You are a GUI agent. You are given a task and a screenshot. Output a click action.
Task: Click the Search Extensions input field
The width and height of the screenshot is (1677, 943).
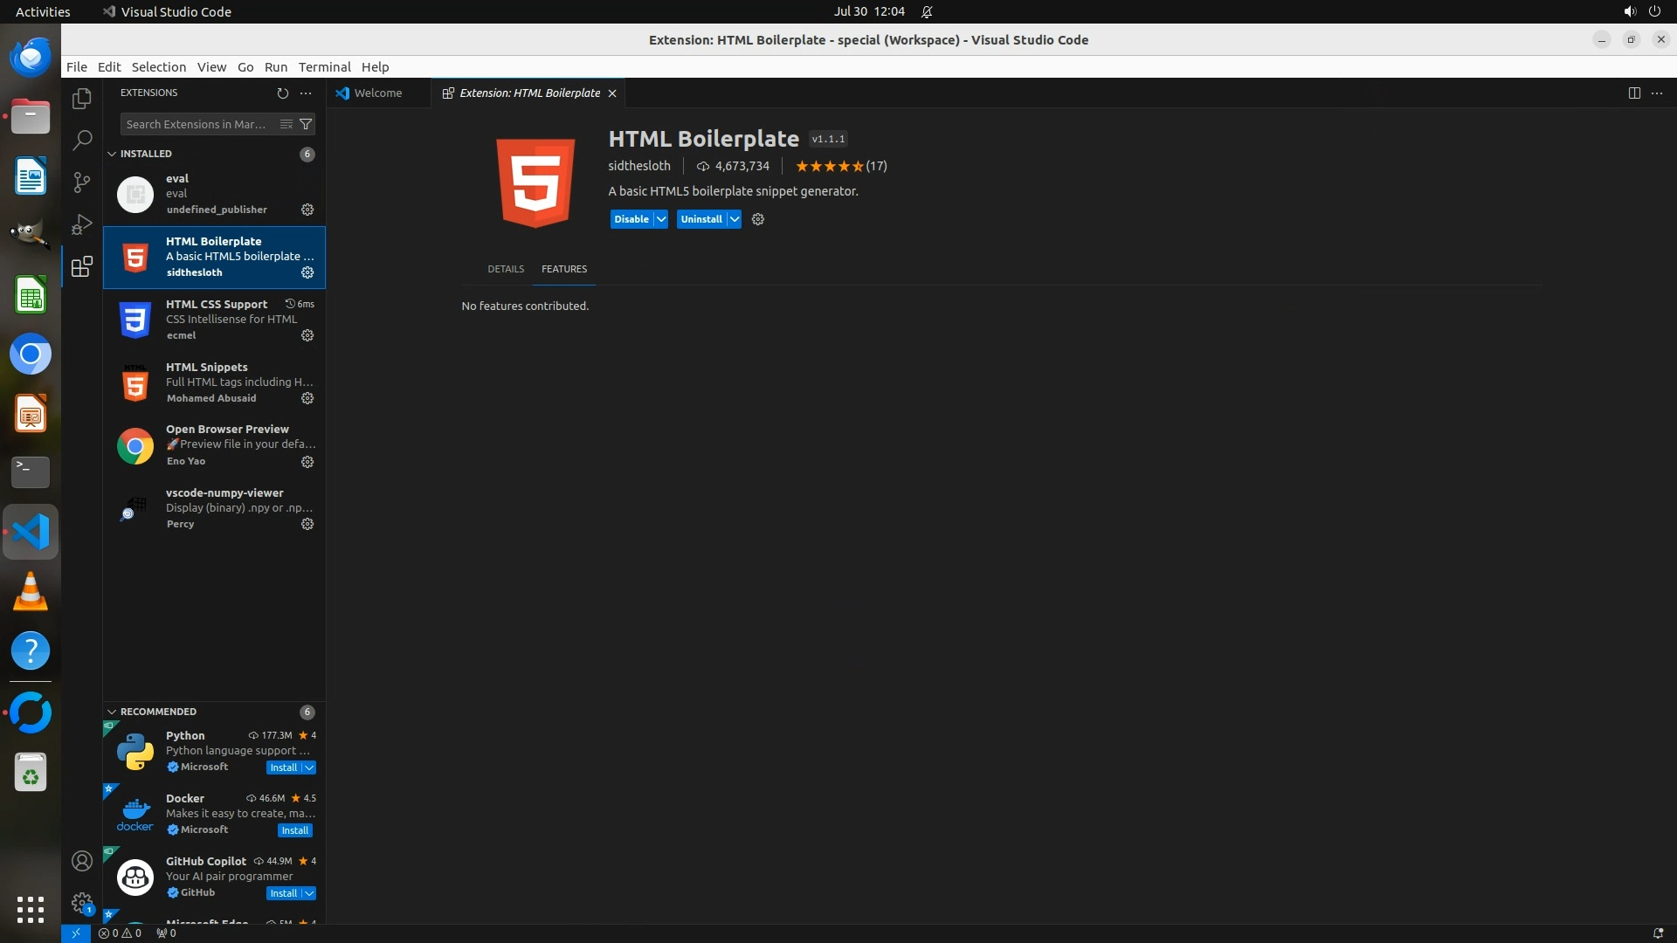[197, 124]
